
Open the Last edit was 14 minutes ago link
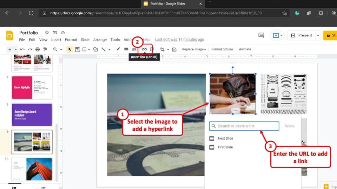pyautogui.click(x=179, y=40)
